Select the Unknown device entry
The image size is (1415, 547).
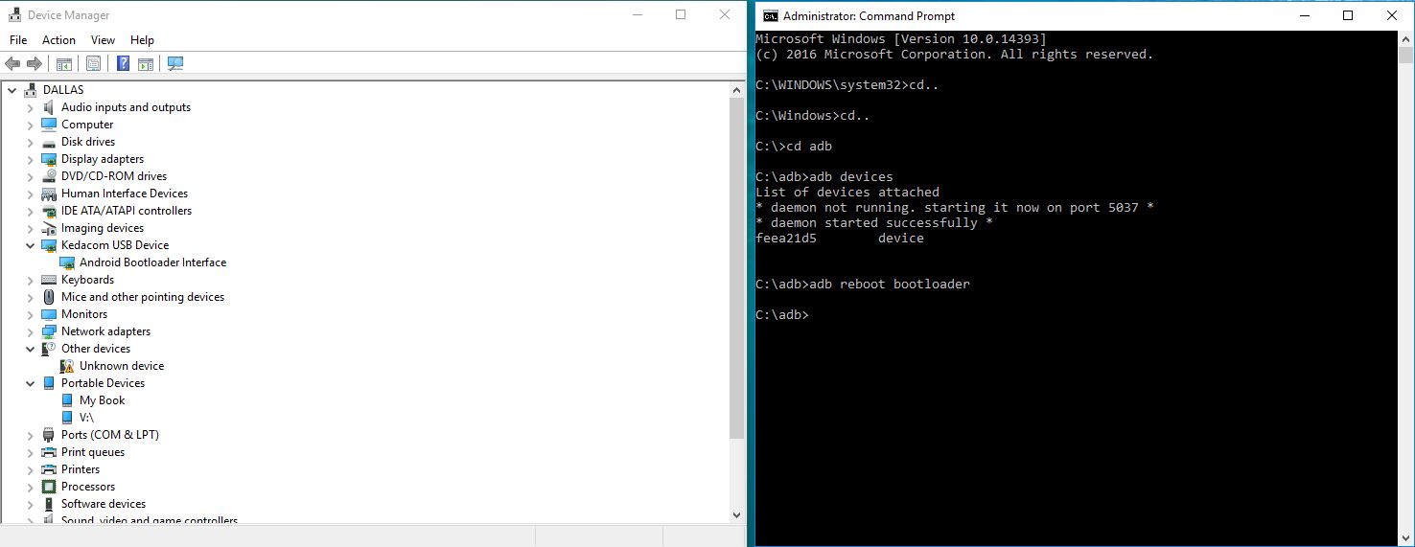tap(121, 366)
